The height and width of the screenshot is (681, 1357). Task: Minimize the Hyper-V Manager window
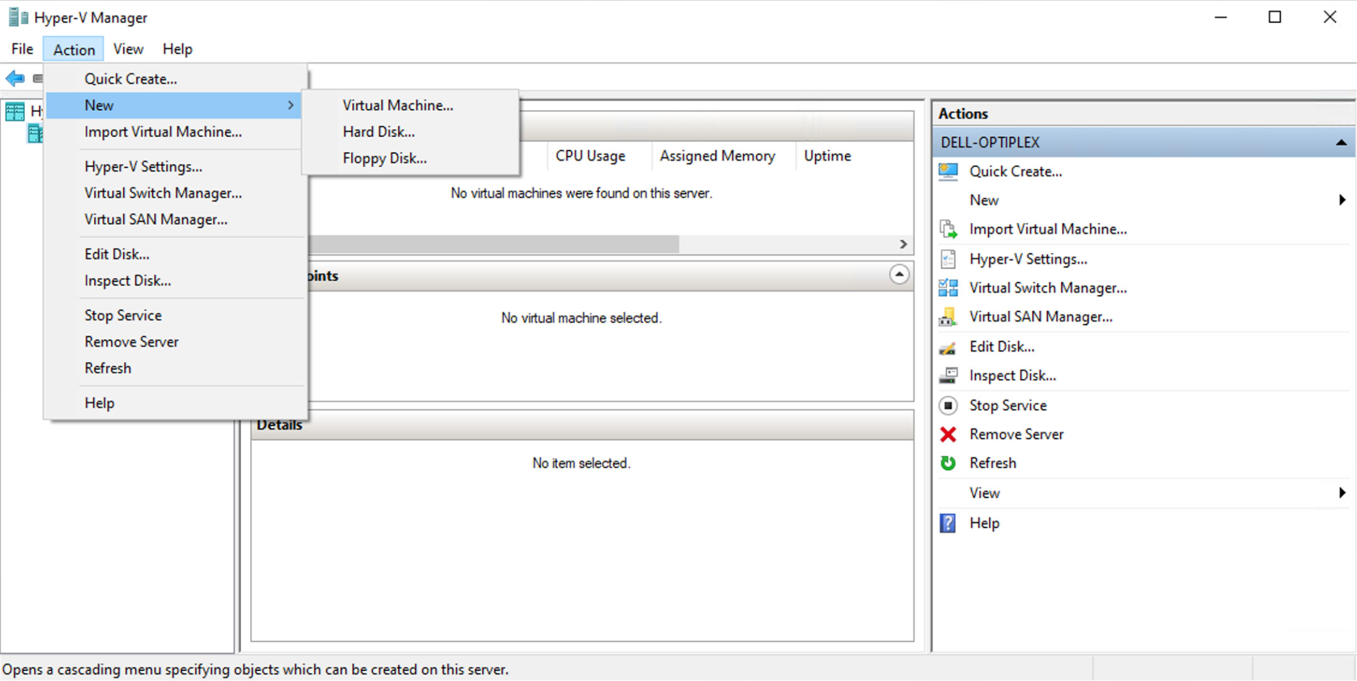[1220, 18]
